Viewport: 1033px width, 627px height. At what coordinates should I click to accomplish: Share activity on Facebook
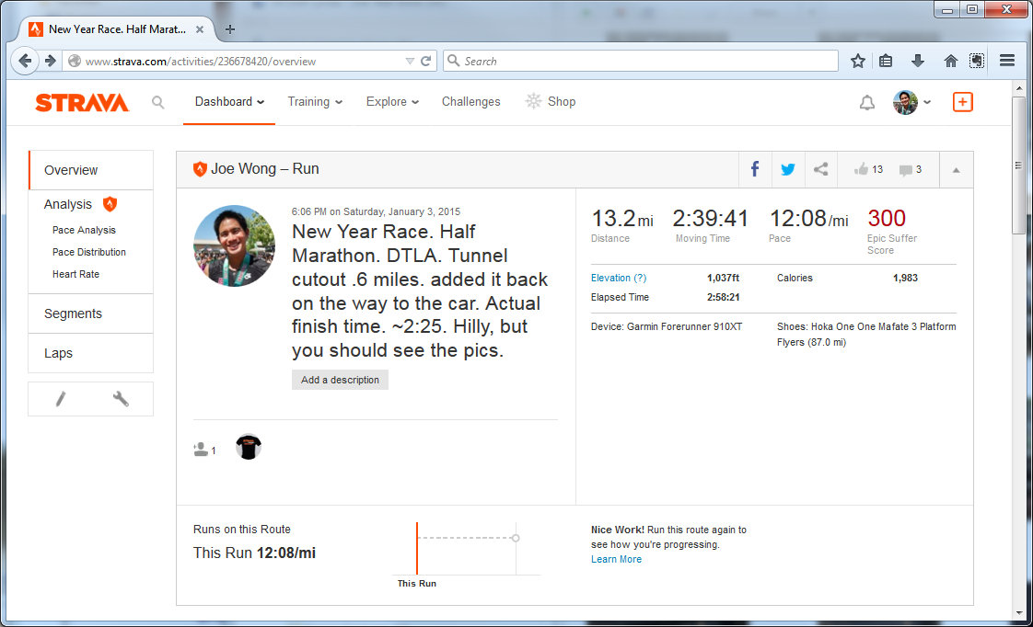click(755, 169)
